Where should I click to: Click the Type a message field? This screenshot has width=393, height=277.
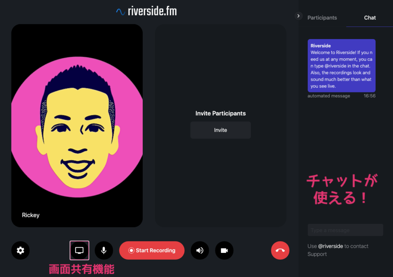[x=345, y=230]
